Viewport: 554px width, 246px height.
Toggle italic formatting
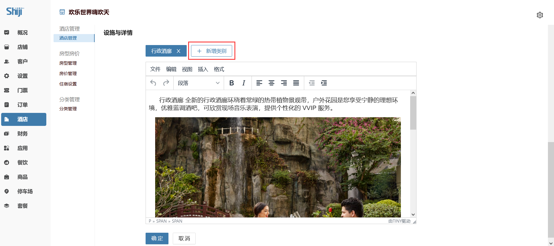[244, 83]
